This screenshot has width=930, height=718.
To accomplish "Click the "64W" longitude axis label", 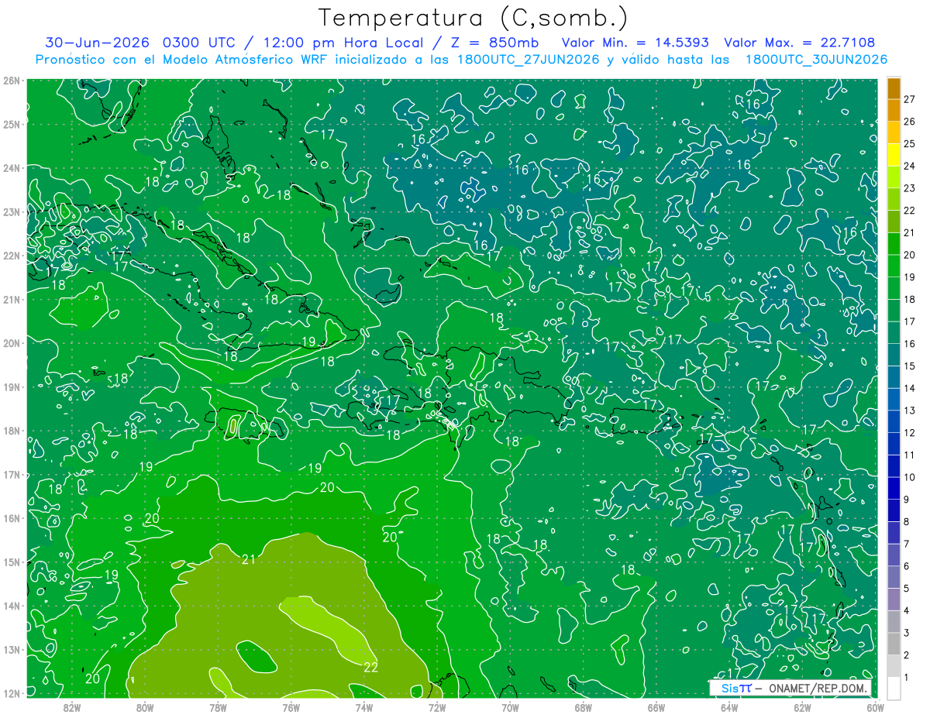I will (x=729, y=707).
